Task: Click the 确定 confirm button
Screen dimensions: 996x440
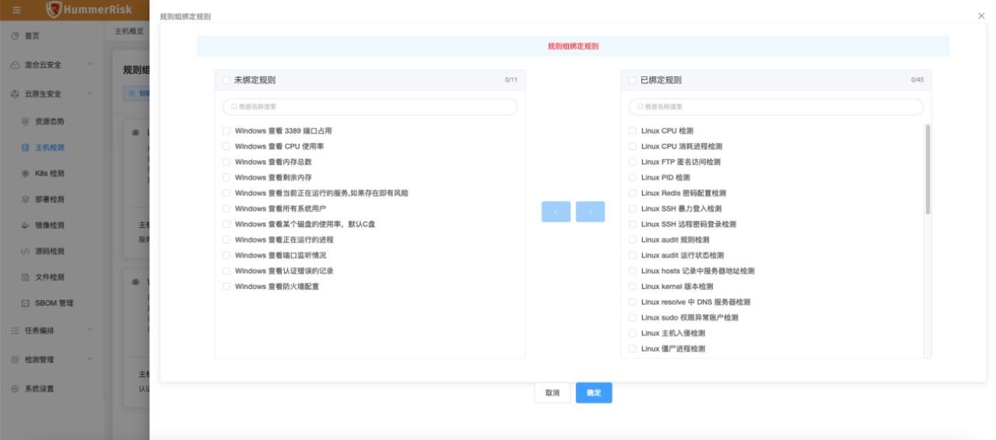Action: point(594,393)
